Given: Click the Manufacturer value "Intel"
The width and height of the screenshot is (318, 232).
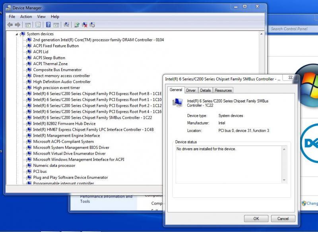Looking at the screenshot, I should pyautogui.click(x=222, y=123).
